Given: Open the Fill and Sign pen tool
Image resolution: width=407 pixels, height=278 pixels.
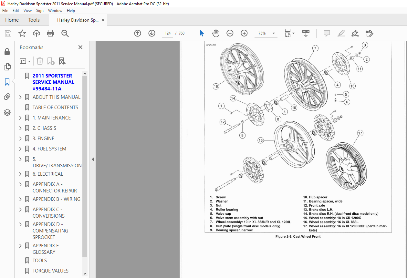Looking at the screenshot, I should (x=355, y=33).
